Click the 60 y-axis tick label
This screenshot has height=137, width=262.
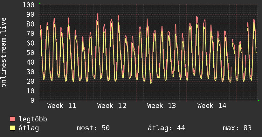point(31,43)
